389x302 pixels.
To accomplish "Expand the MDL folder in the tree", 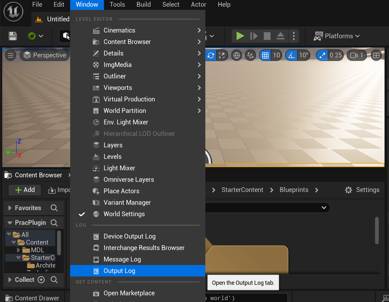I will click(x=18, y=250).
